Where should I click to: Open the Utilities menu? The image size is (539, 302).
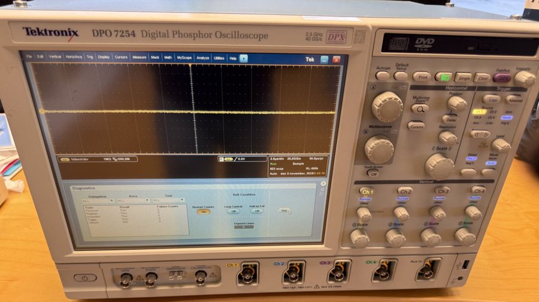click(219, 58)
